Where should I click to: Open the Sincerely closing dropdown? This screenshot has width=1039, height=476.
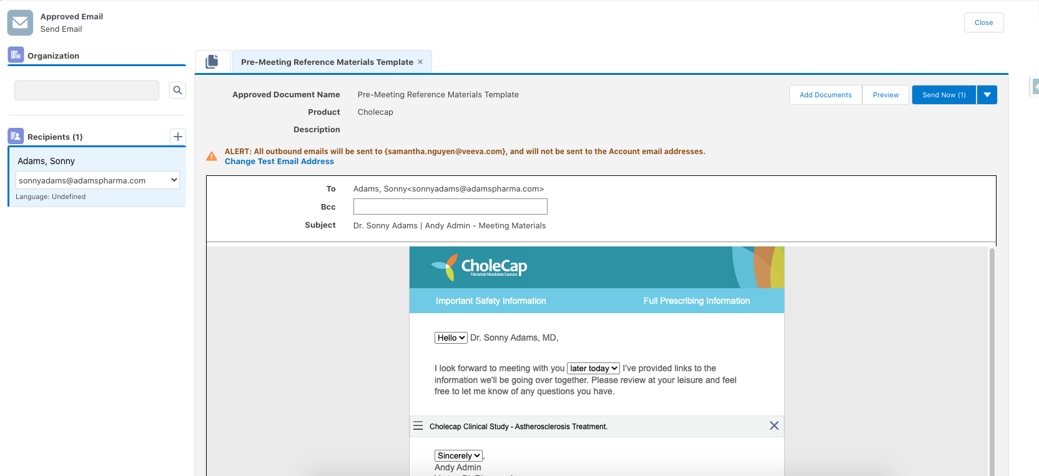click(458, 455)
